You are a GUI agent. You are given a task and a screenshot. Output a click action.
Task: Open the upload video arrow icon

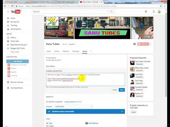(x=146, y=12)
